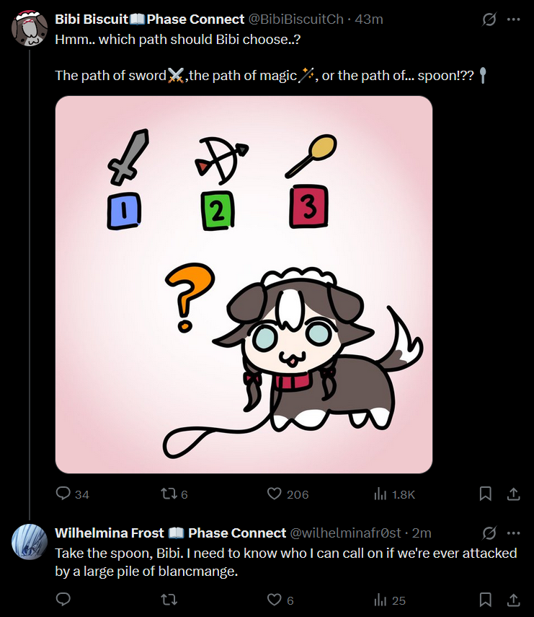This screenshot has width=534, height=617.
Task: Share Bibi Biscuit's post
Action: (513, 494)
